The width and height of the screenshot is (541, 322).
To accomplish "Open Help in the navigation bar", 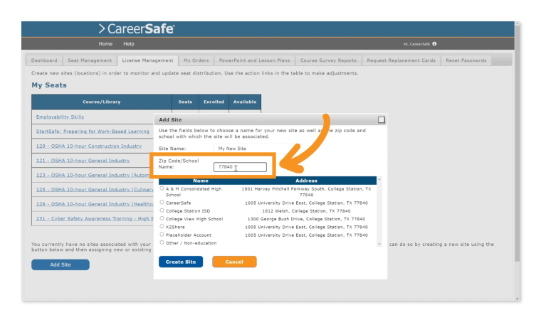I will [129, 44].
